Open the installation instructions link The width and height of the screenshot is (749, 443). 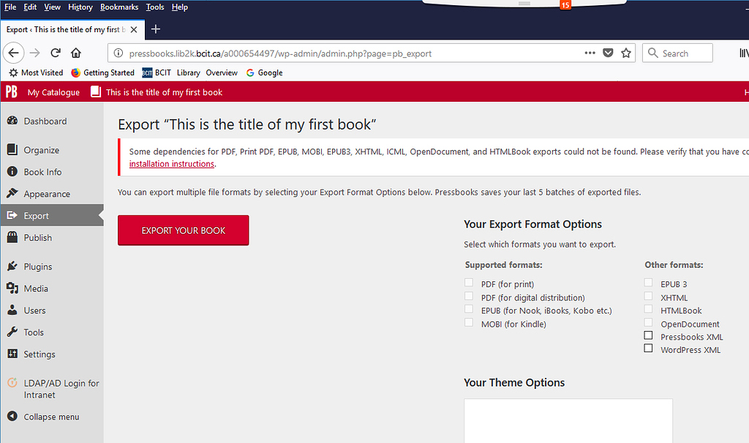(x=171, y=163)
